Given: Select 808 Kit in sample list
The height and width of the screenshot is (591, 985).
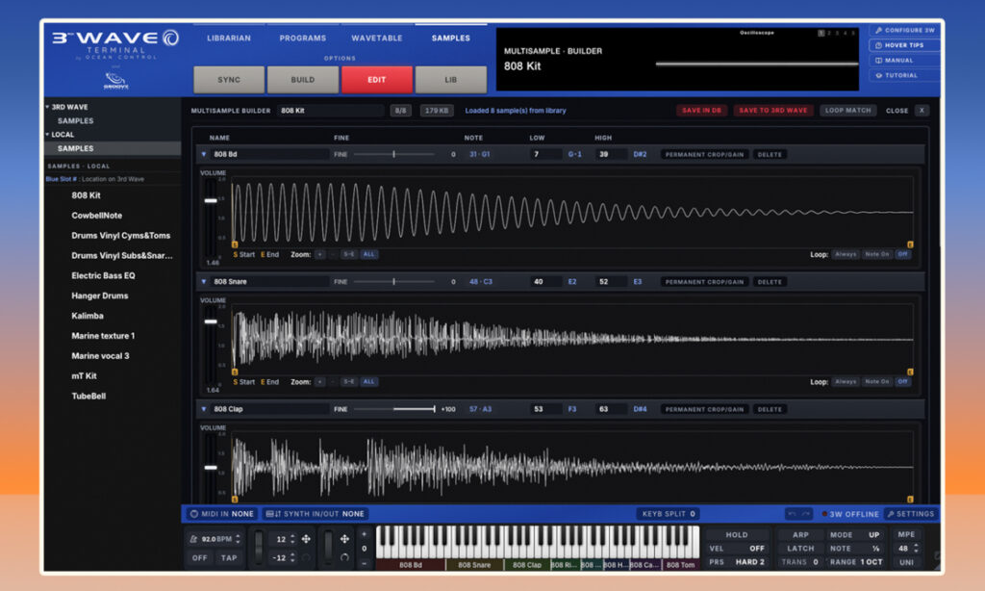Looking at the screenshot, I should (x=86, y=195).
